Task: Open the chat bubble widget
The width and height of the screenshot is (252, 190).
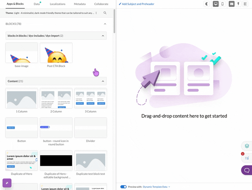Action: coord(247,170)
